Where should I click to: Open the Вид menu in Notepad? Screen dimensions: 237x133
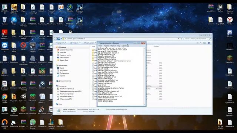pos(119,46)
